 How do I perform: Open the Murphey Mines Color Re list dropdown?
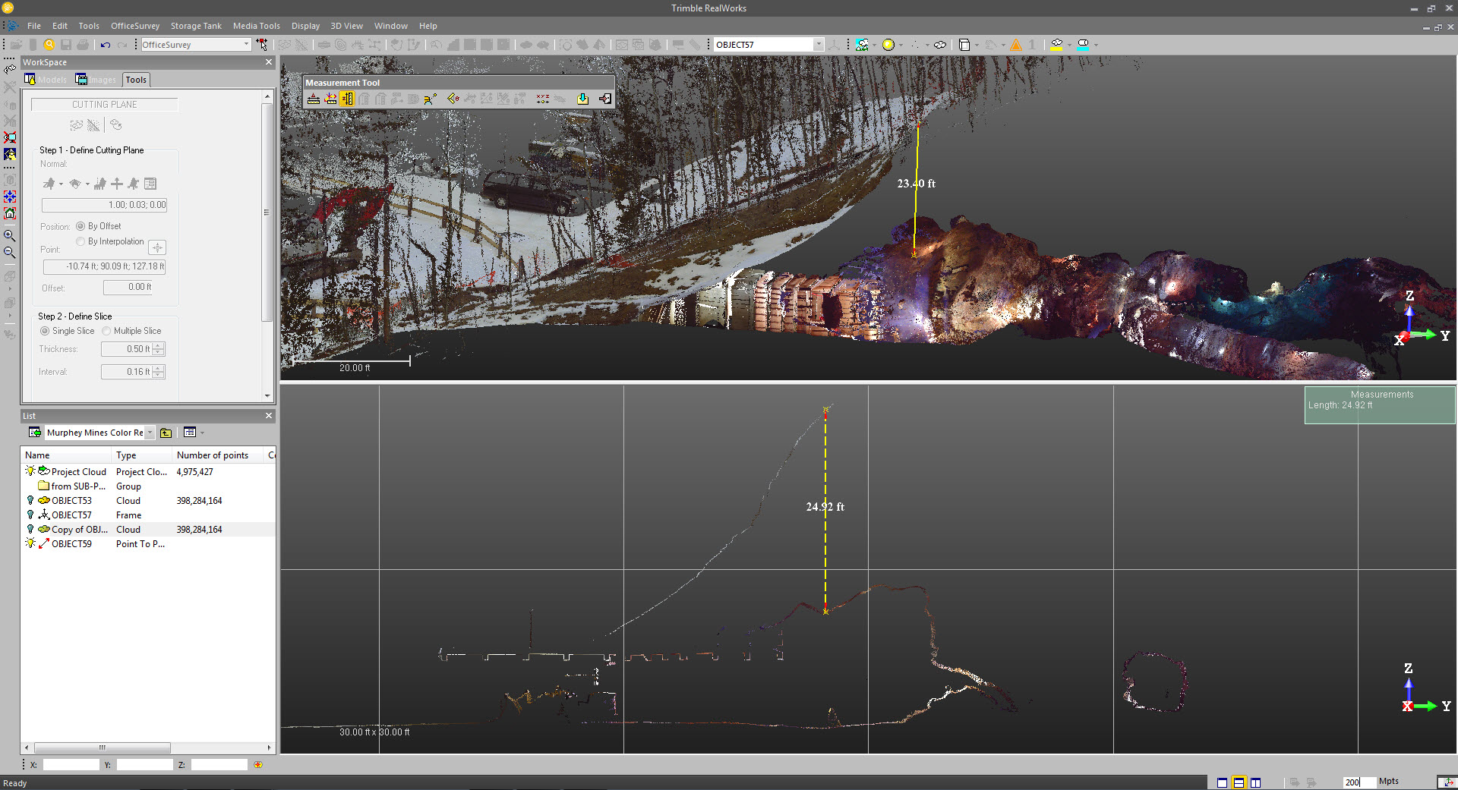tap(150, 432)
